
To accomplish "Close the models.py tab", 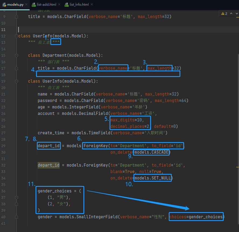I will (26, 4).
